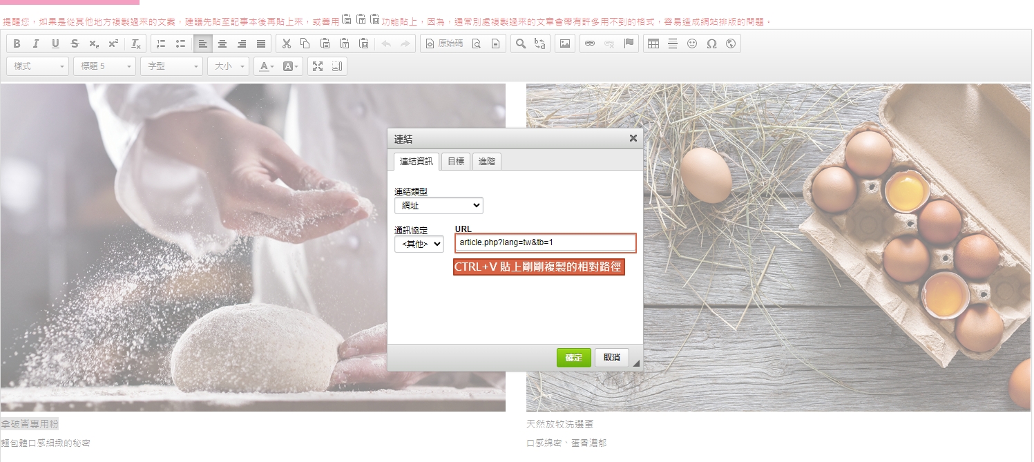
Task: Click the anchor flag icon
Action: point(629,44)
